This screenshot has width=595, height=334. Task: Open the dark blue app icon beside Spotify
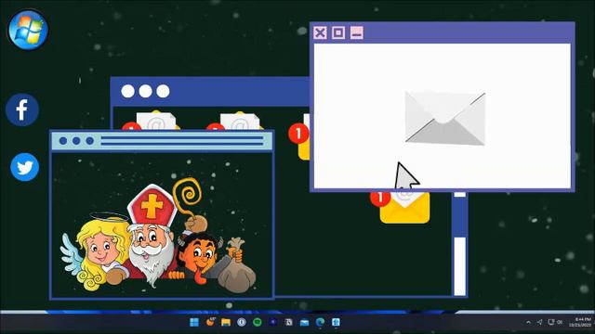click(x=272, y=322)
